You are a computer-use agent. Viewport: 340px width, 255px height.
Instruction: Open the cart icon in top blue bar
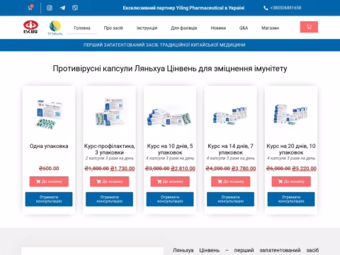[30, 8]
